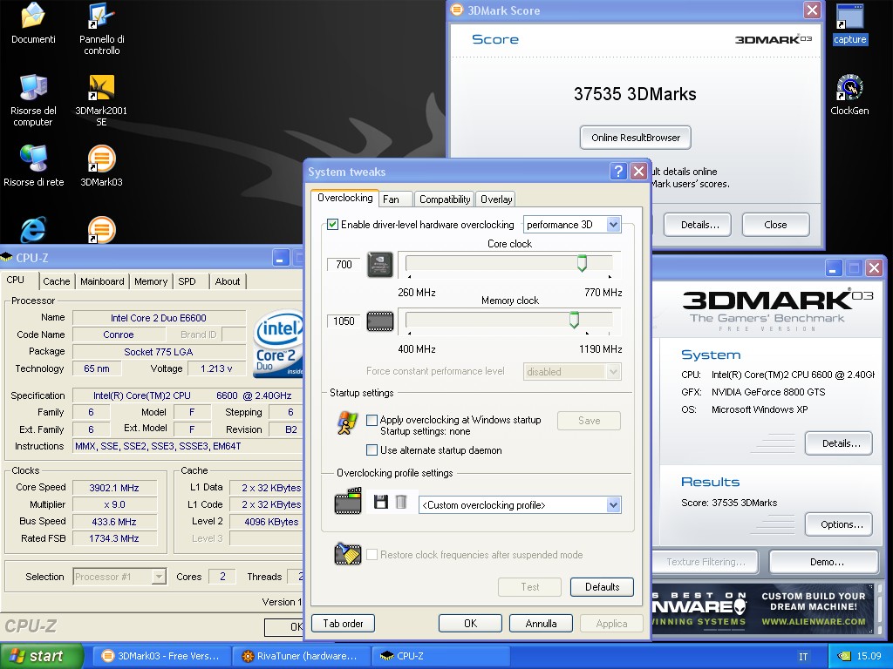Image resolution: width=893 pixels, height=669 pixels.
Task: Click the IT language indicator
Action: click(x=803, y=657)
